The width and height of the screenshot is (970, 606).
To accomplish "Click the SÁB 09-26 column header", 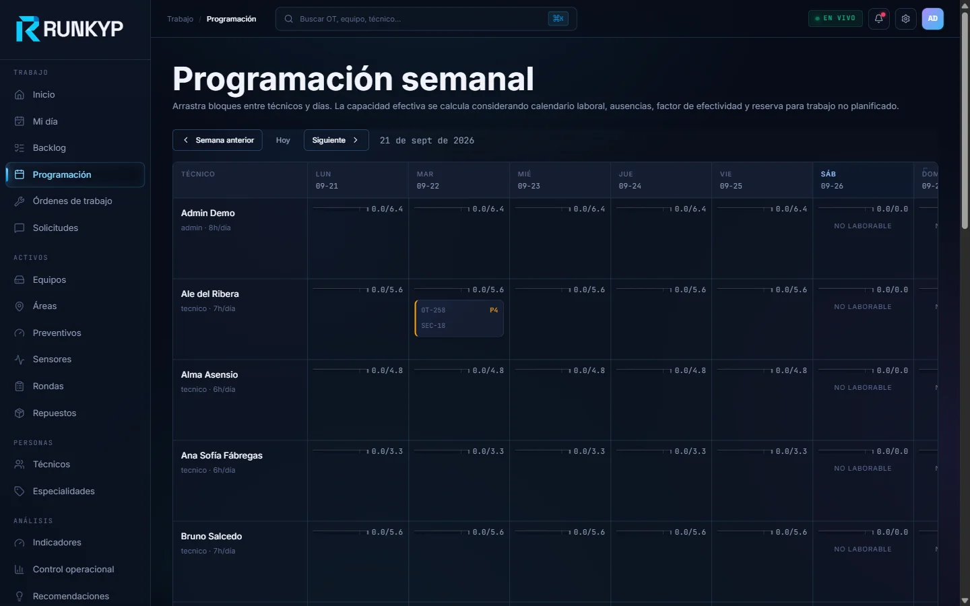I will 863,180.
